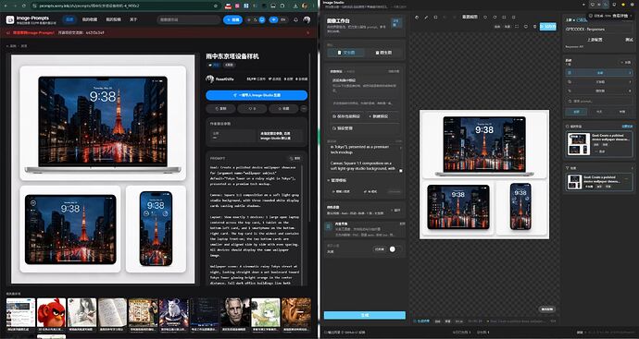Open the GPTCODEX - Responses dropdown

tap(598, 30)
